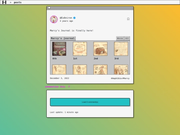Click the @ExAniron username
This screenshot has width=180, height=135.
[x=66, y=18]
